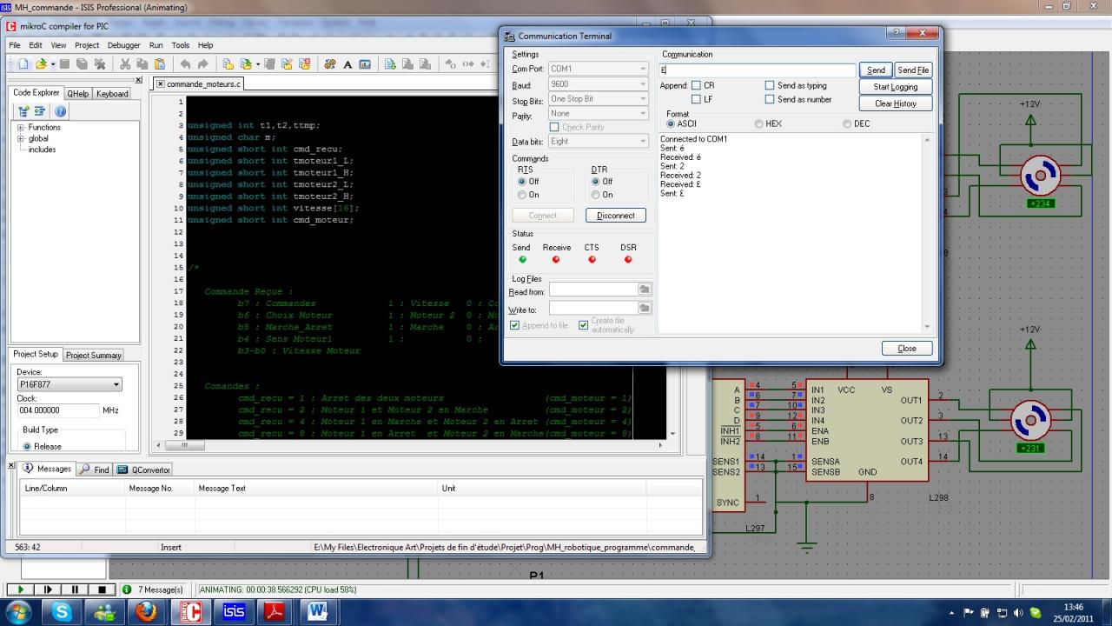Open the Code Explorer help icon
This screenshot has height=626, width=1112.
tap(60, 111)
